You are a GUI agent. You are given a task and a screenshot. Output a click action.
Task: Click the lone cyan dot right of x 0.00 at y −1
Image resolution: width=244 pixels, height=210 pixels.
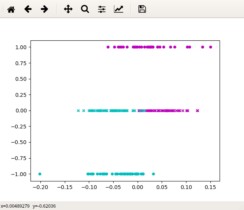click(x=153, y=174)
